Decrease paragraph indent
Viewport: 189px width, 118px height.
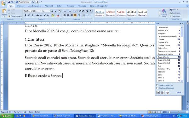coord(80,11)
